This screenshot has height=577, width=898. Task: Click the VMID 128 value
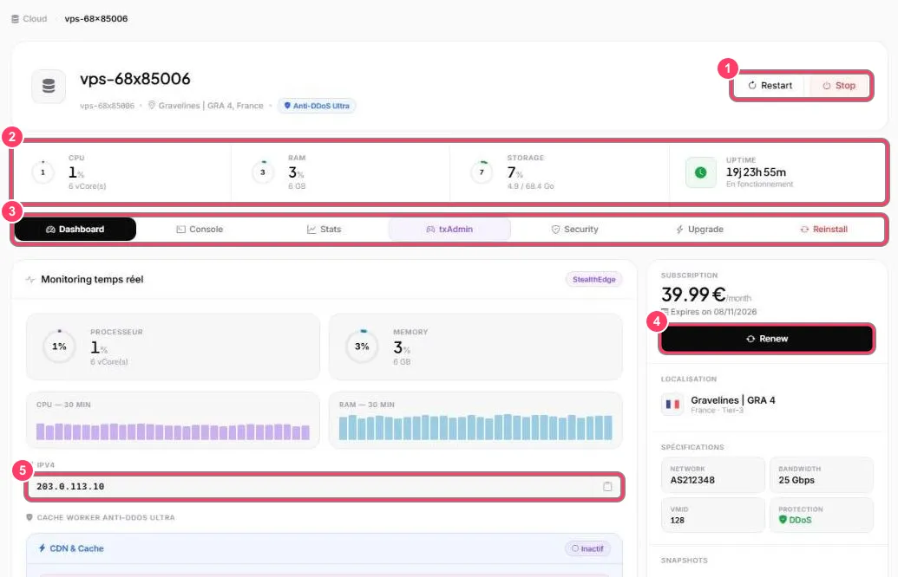tap(677, 521)
